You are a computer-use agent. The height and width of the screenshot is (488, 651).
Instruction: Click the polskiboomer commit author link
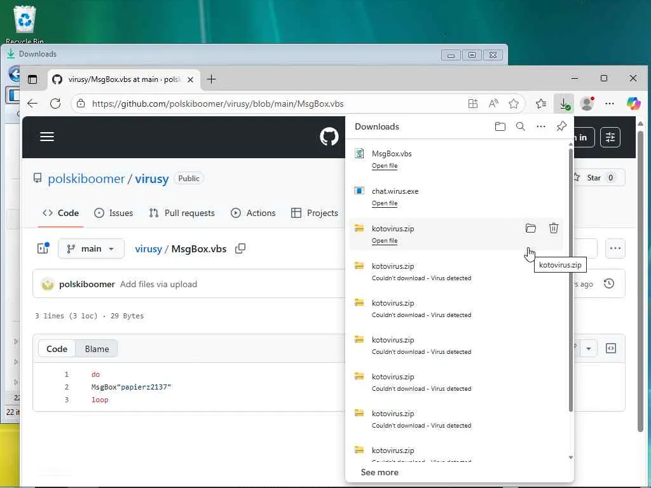coord(86,284)
